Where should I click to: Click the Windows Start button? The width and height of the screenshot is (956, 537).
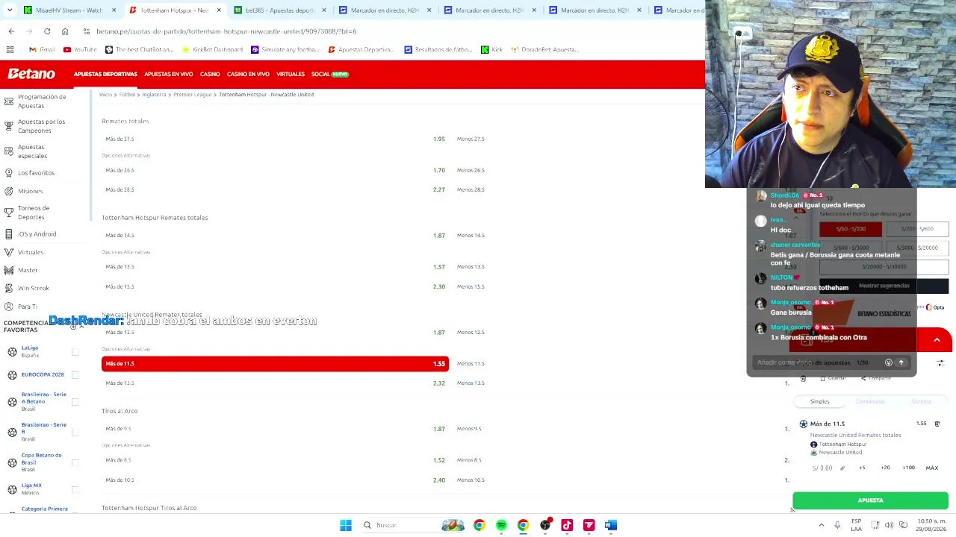pos(346,525)
